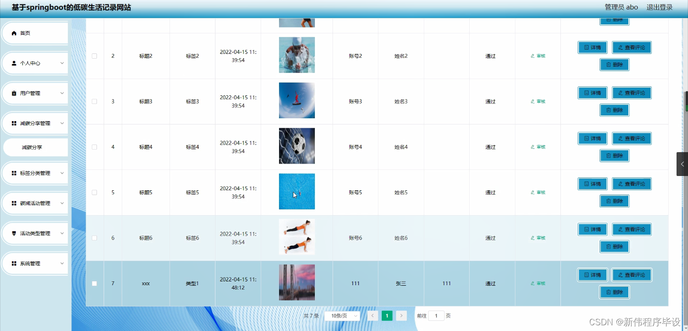Select the checkbox for row 2
The width and height of the screenshot is (688, 331).
point(94,56)
